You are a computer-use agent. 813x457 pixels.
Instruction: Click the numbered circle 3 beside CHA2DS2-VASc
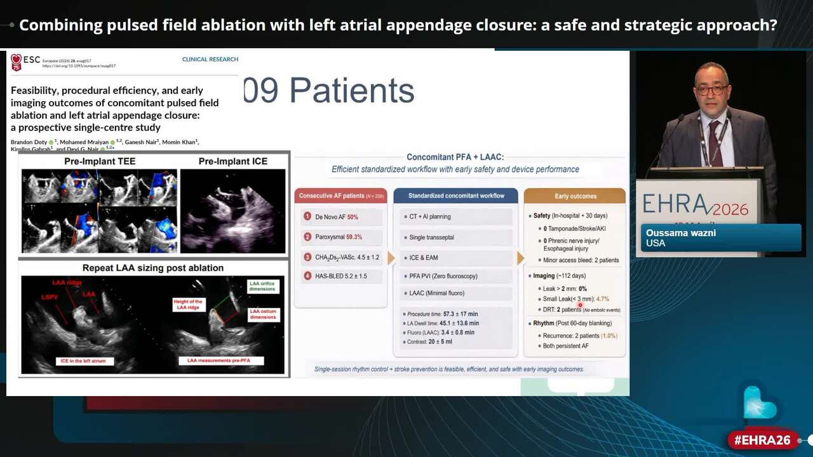click(x=307, y=257)
